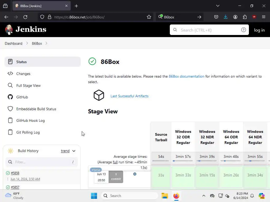Expand the Dashboard breadcrumb chevron

click(27, 43)
